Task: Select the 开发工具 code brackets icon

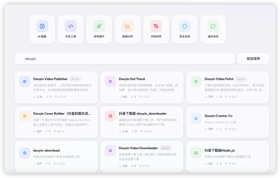Action: click(x=71, y=26)
